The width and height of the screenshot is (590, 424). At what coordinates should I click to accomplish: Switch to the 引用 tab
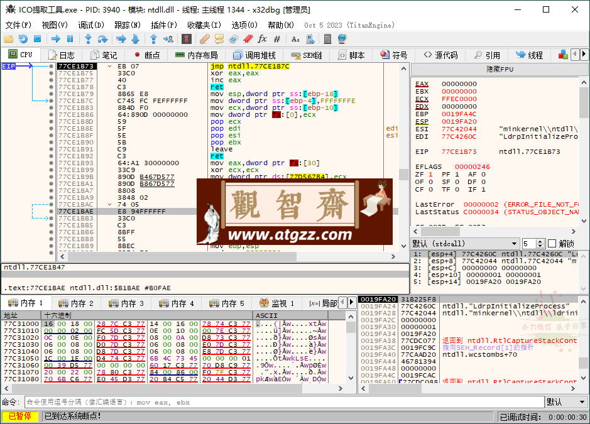coord(487,55)
